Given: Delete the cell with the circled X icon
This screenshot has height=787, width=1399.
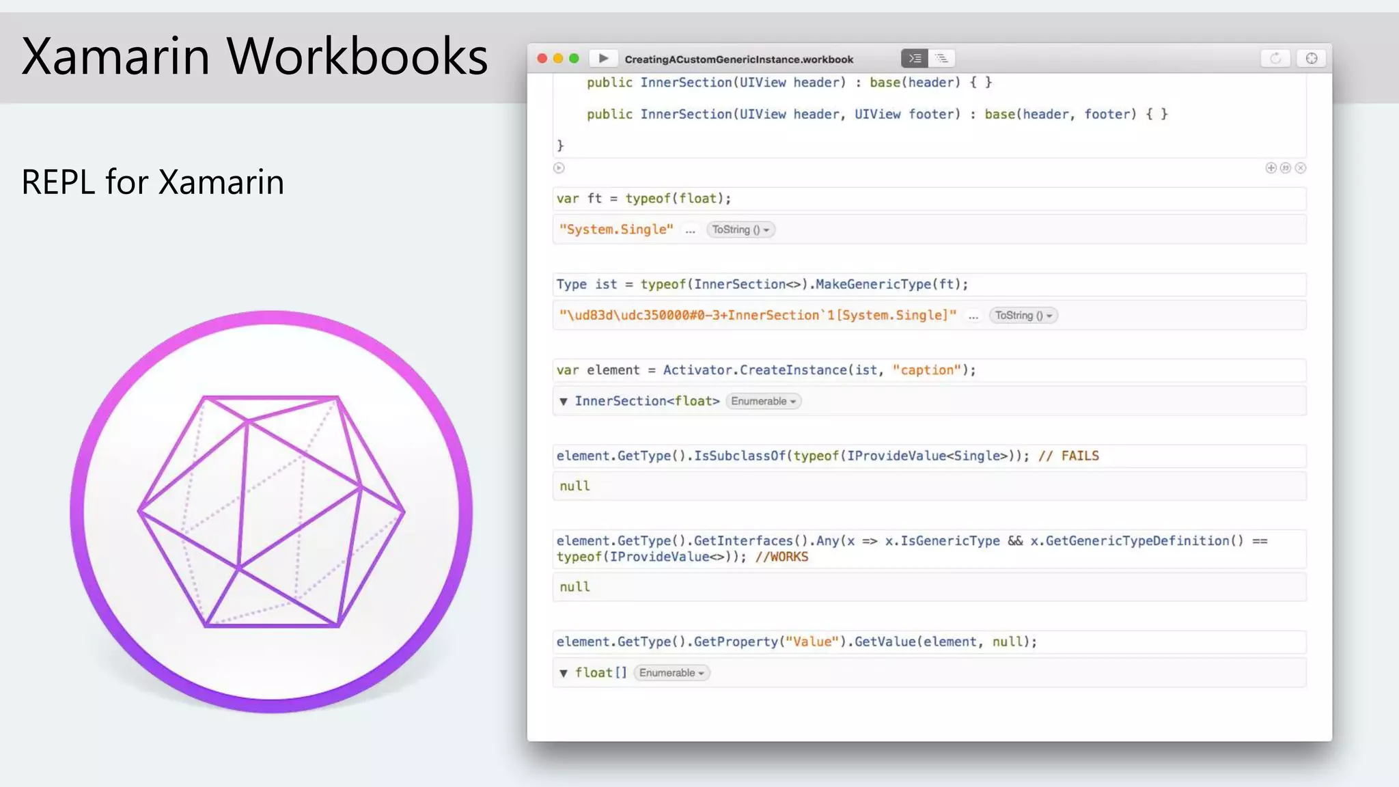Looking at the screenshot, I should (x=1301, y=168).
